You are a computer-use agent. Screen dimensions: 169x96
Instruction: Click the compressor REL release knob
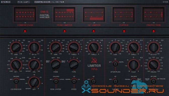tap(34, 65)
